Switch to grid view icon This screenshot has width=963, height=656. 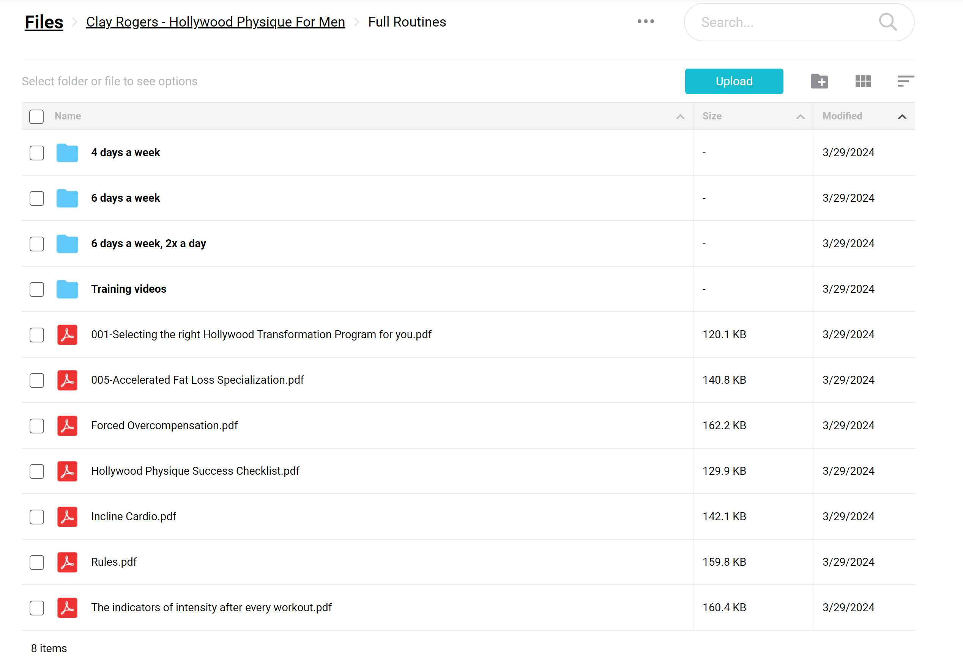[x=863, y=81]
